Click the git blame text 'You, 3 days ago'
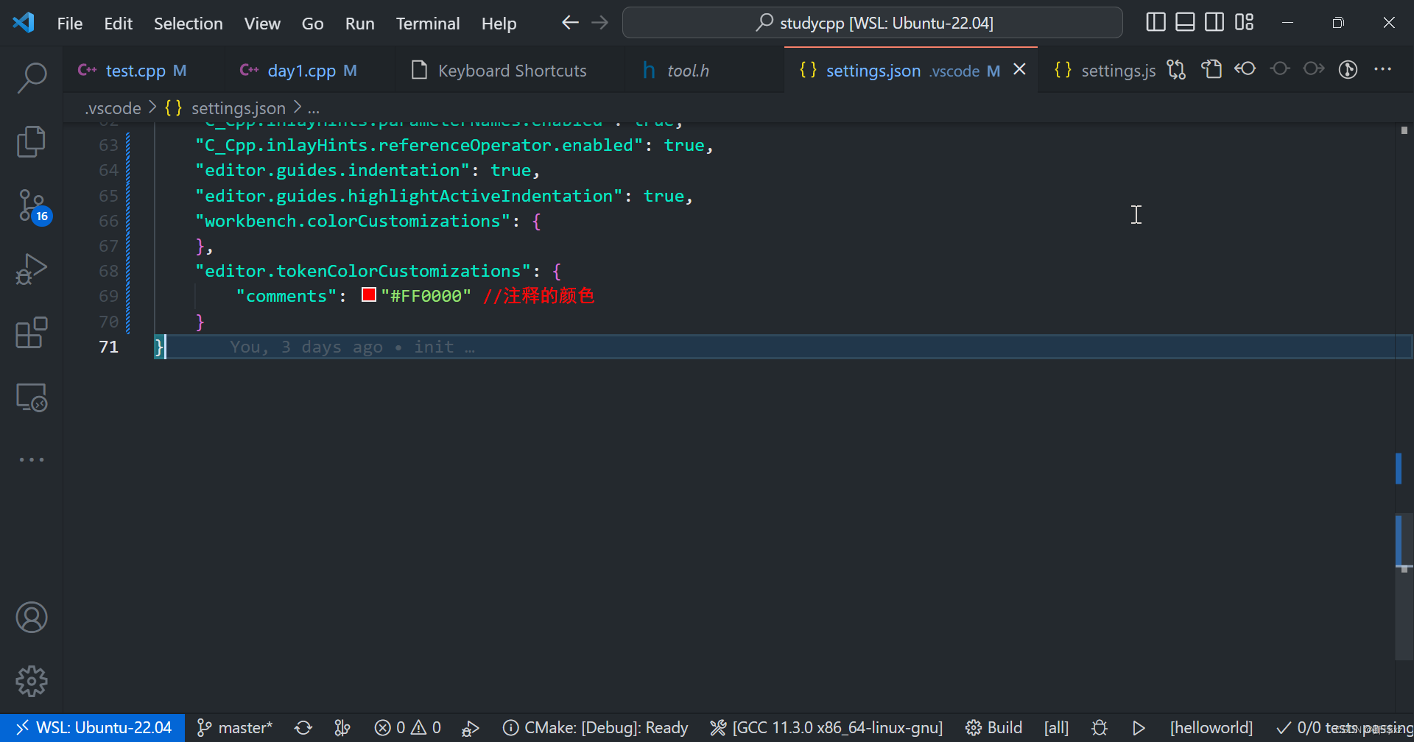The width and height of the screenshot is (1414, 742). 306,347
